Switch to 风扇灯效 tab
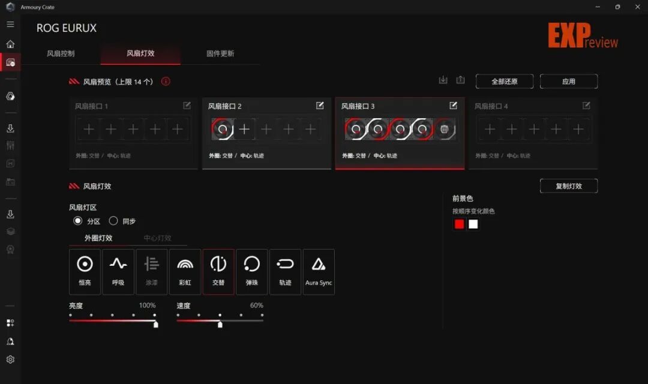Image resolution: width=648 pixels, height=384 pixels. click(x=140, y=53)
